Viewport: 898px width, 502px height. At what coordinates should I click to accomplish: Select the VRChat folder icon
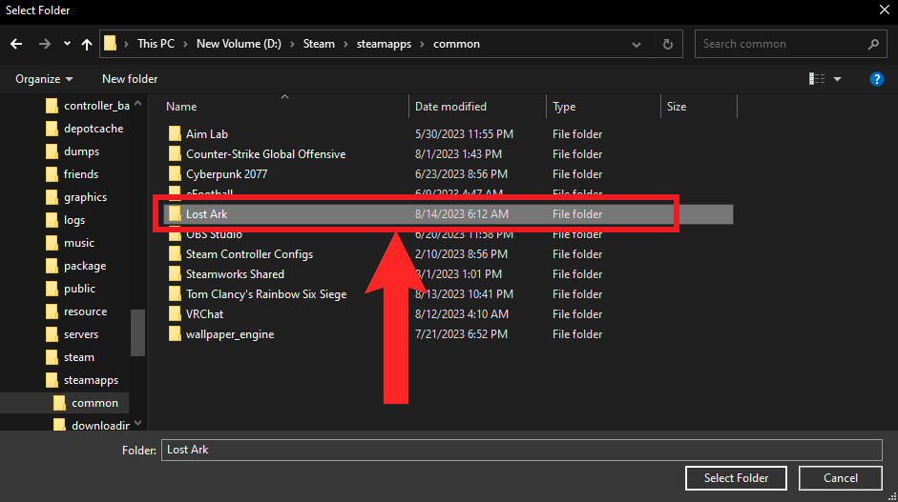pyautogui.click(x=175, y=314)
